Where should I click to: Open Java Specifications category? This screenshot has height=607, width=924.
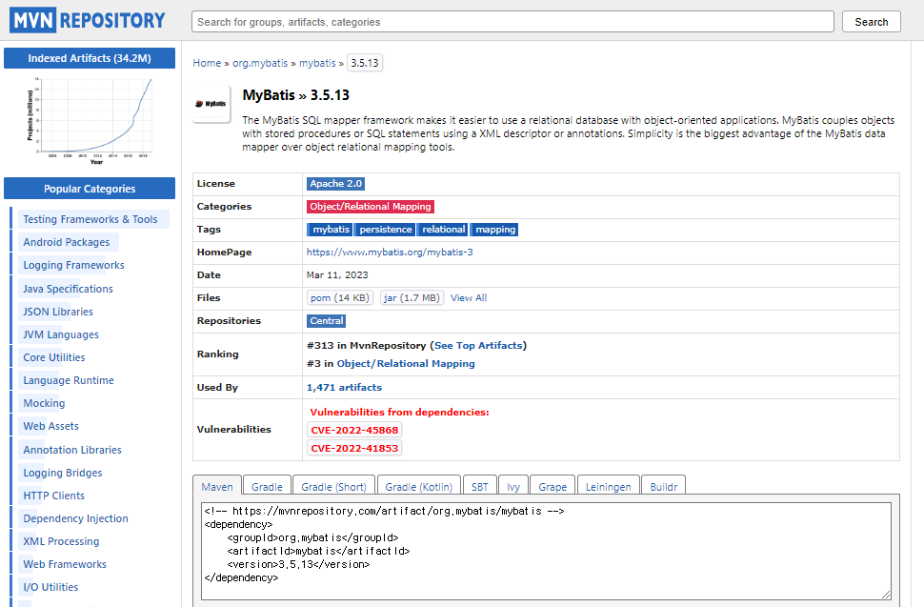click(x=68, y=289)
